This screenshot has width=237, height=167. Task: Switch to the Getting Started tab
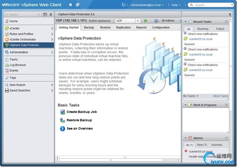tap(69, 28)
